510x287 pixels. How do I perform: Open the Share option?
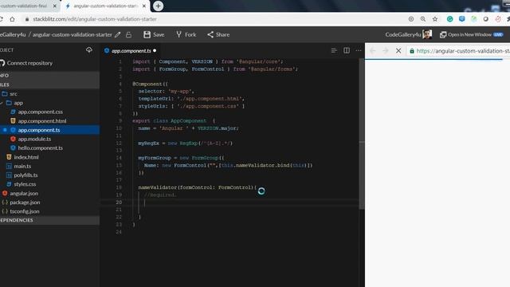pos(218,34)
